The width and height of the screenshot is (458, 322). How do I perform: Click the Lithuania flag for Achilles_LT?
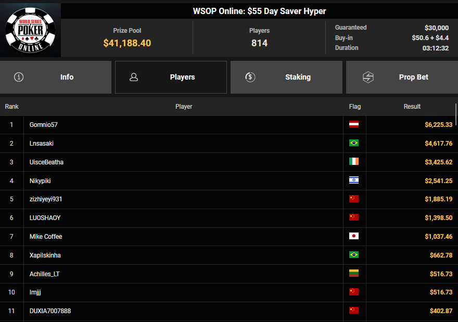(354, 274)
